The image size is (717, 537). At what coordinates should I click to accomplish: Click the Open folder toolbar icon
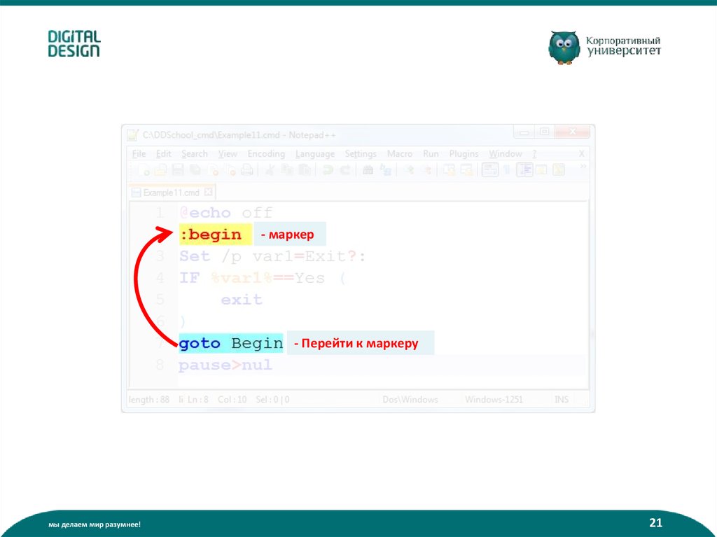pos(160,170)
